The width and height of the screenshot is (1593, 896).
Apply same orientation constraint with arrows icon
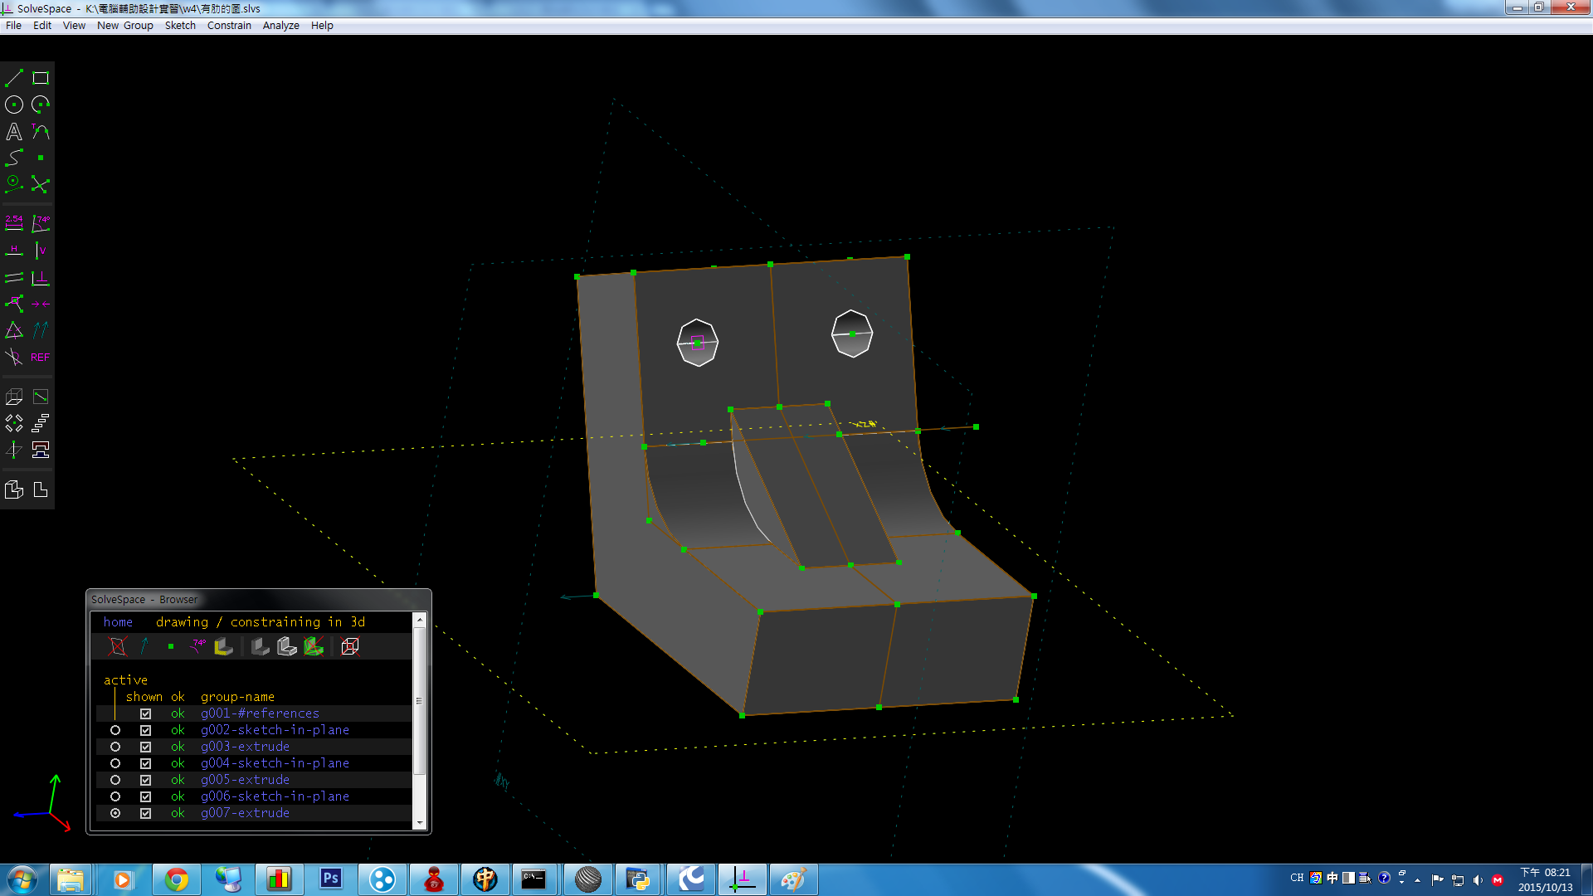pos(41,330)
